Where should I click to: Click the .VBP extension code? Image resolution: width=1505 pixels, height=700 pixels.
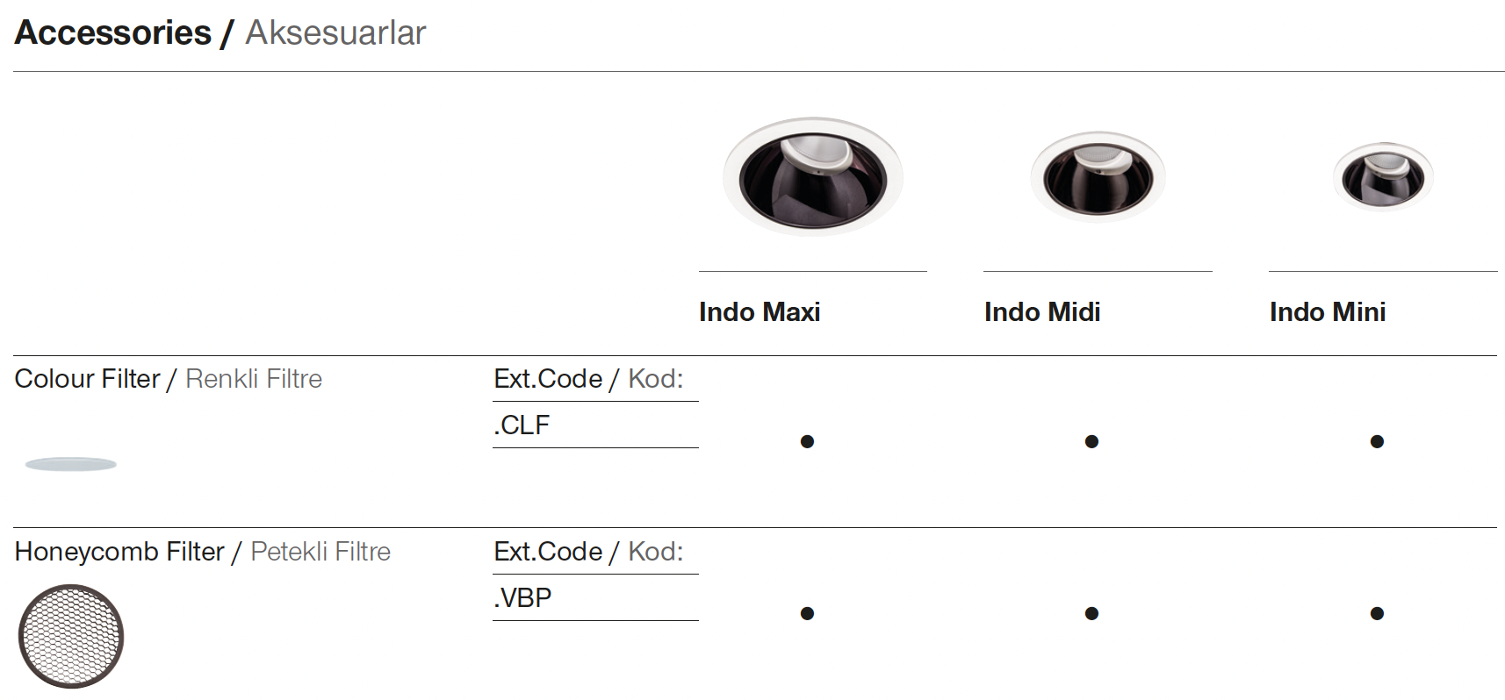522,598
